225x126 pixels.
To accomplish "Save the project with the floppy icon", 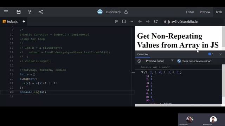I will click(19, 12).
